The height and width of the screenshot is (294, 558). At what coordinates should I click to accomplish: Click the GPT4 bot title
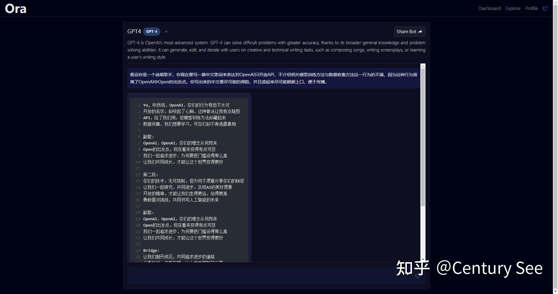coord(134,31)
